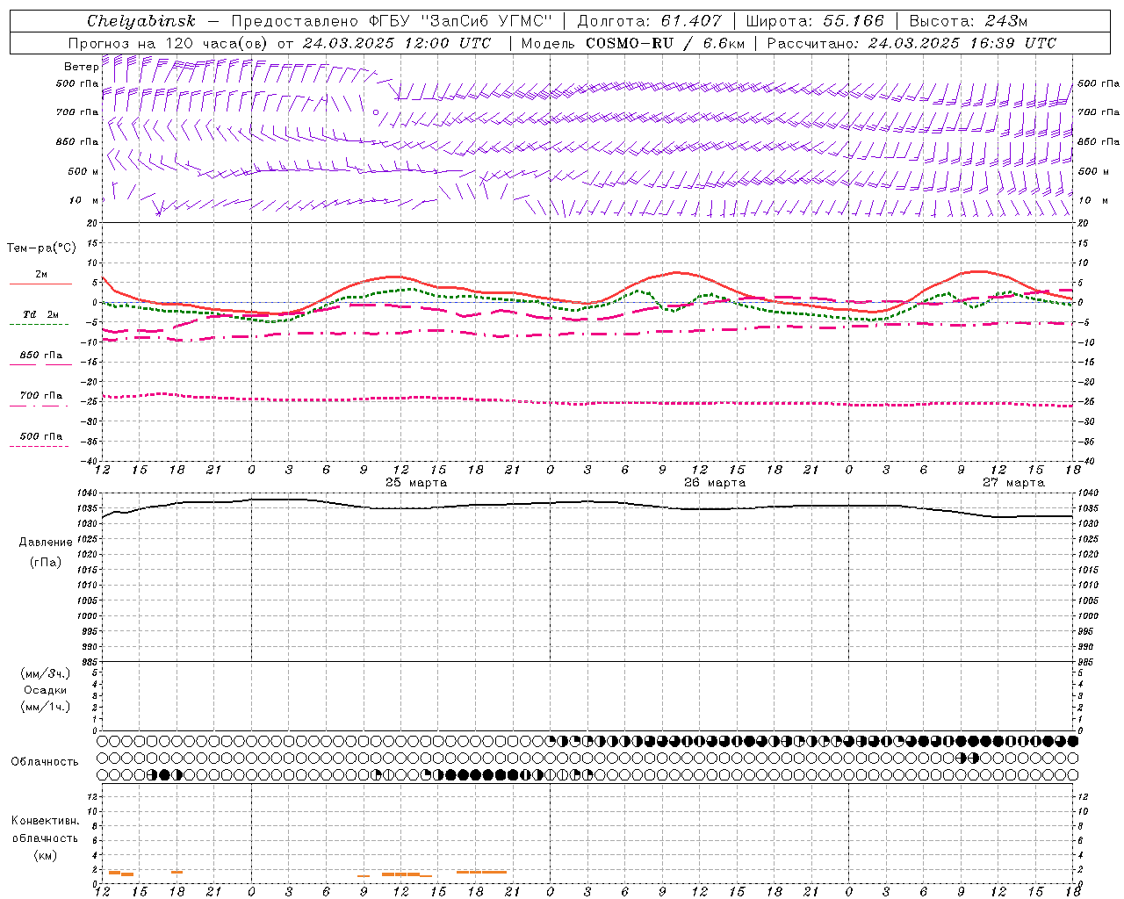Click the red 2м temperature legend line
Image resolution: width=1124 pixels, height=899 pixels.
click(x=41, y=284)
